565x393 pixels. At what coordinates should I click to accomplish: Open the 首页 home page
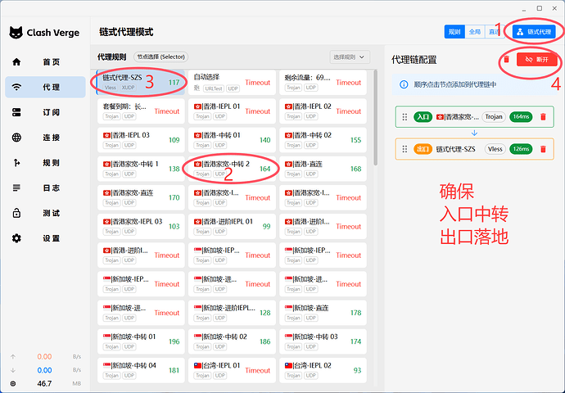(x=45, y=62)
